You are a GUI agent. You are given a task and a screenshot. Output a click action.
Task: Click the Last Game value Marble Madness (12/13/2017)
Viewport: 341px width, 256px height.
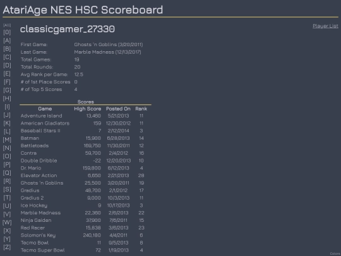tap(107, 52)
